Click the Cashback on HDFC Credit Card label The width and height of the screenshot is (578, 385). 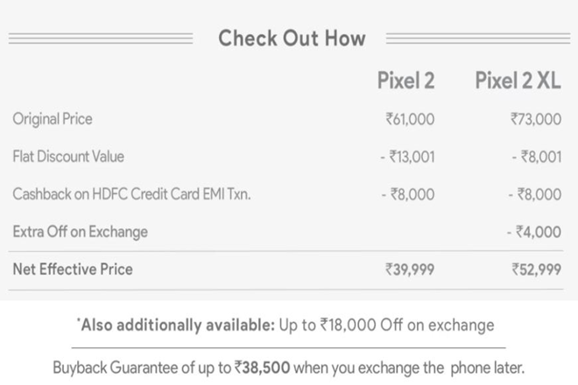pos(132,194)
